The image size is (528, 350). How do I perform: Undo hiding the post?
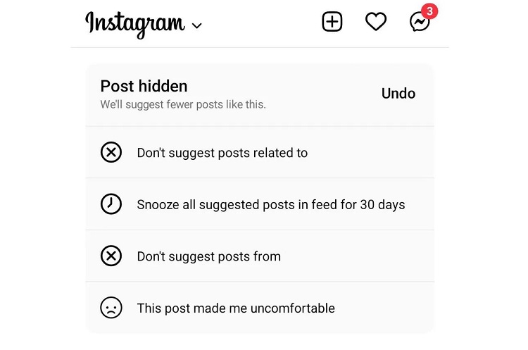[398, 94]
